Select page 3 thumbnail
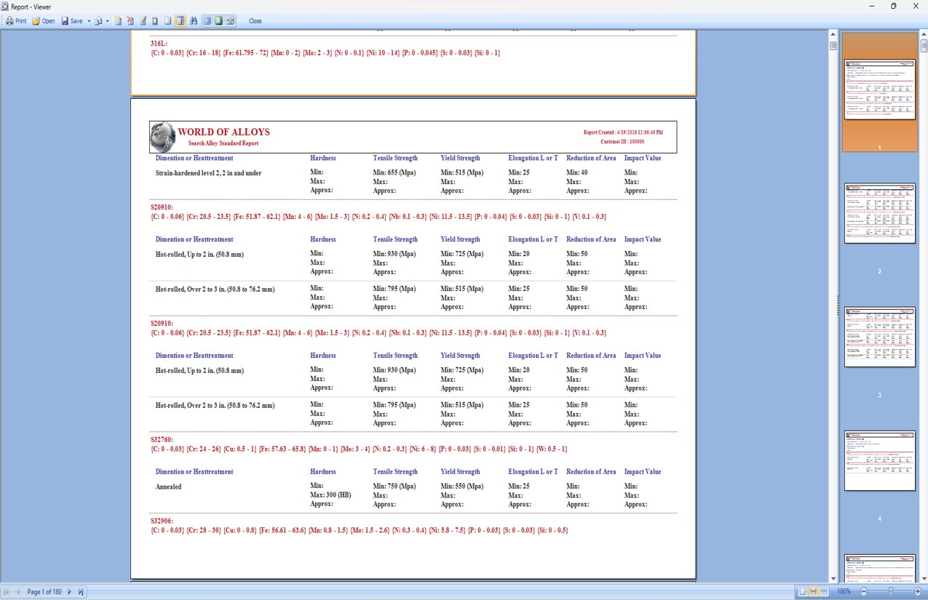This screenshot has height=600, width=928. (879, 337)
